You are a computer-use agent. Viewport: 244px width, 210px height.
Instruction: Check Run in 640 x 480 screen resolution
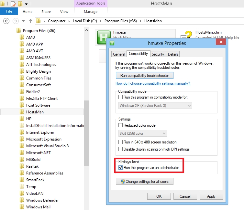click(120, 142)
